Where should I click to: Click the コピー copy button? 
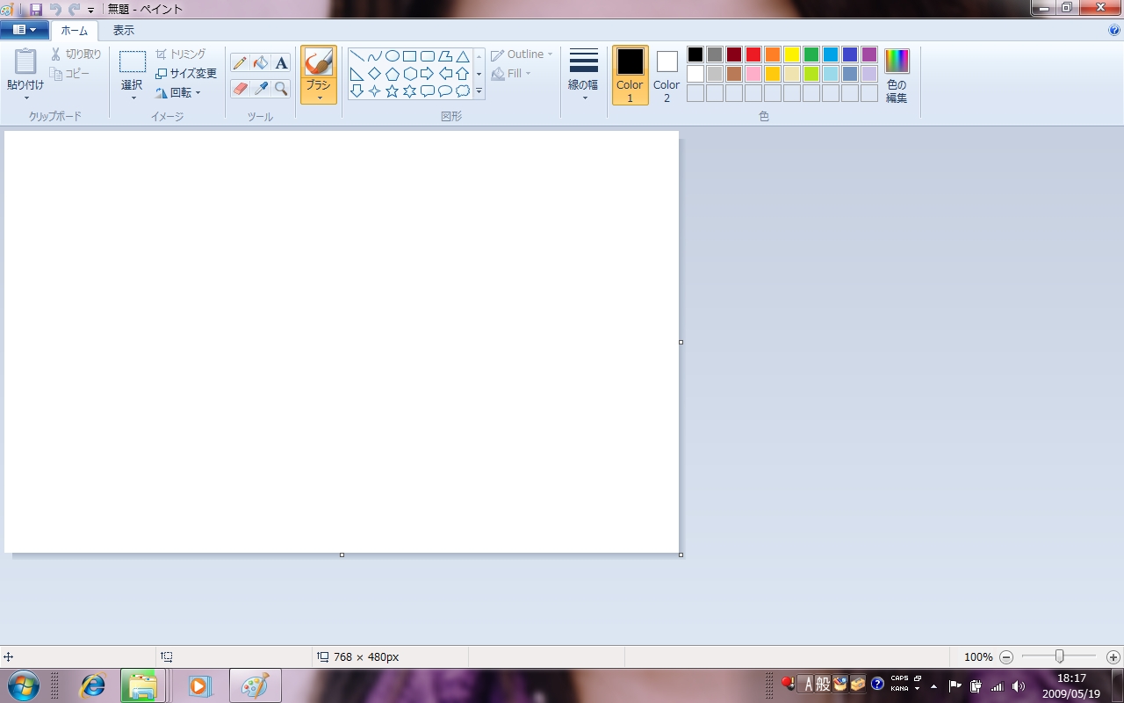click(70, 74)
